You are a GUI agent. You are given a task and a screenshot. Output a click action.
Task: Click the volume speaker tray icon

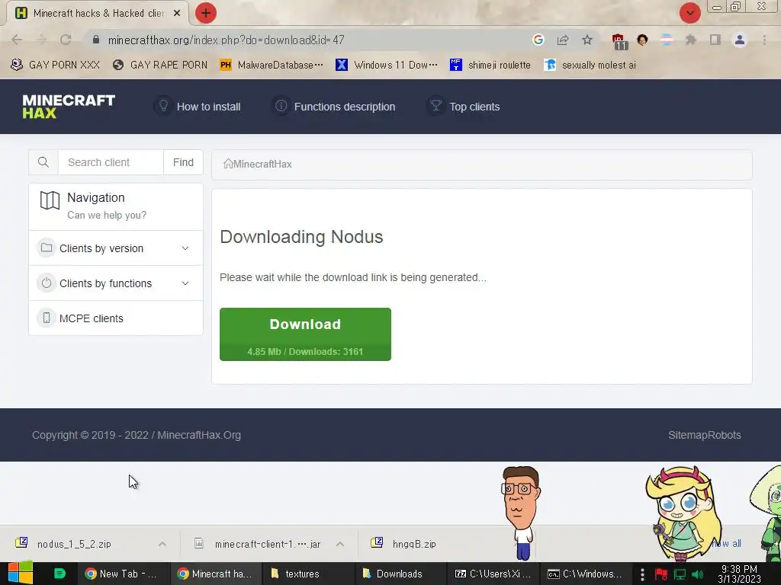pyautogui.click(x=697, y=574)
